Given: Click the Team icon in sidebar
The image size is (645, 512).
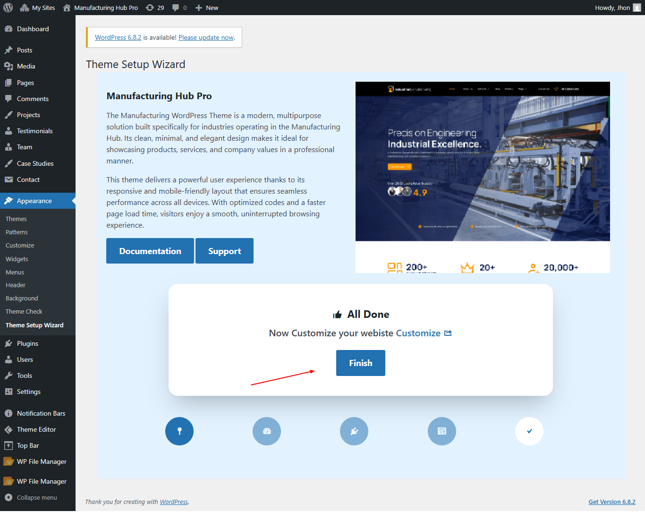Looking at the screenshot, I should pos(8,147).
